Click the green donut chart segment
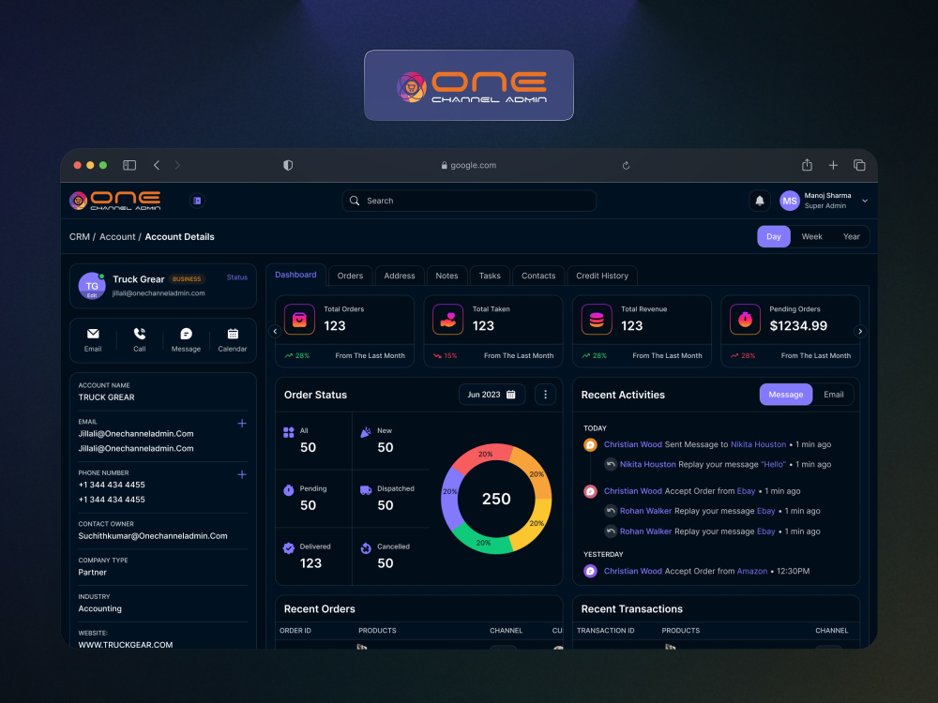 (x=483, y=542)
